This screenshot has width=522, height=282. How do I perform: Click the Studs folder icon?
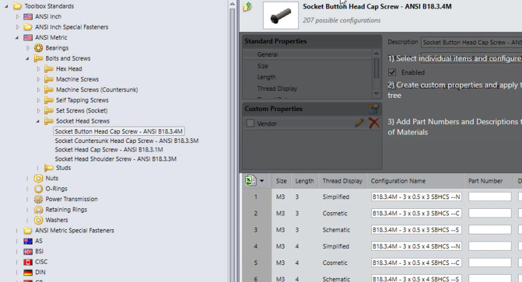(48, 168)
